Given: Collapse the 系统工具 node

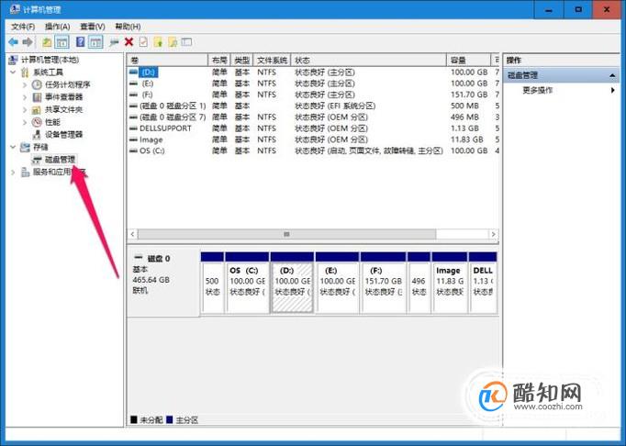Looking at the screenshot, I should pyautogui.click(x=13, y=72).
